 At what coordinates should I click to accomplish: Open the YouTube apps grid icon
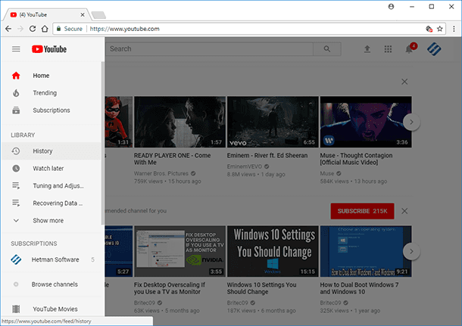click(388, 49)
